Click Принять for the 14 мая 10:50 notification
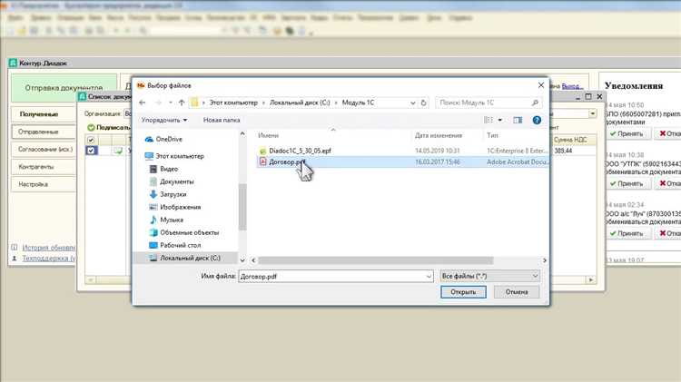Image resolution: width=681 pixels, height=382 pixels. click(x=627, y=133)
